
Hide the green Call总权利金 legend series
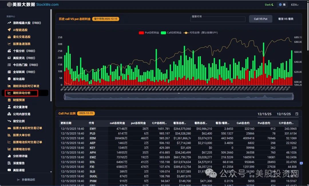[163, 33]
